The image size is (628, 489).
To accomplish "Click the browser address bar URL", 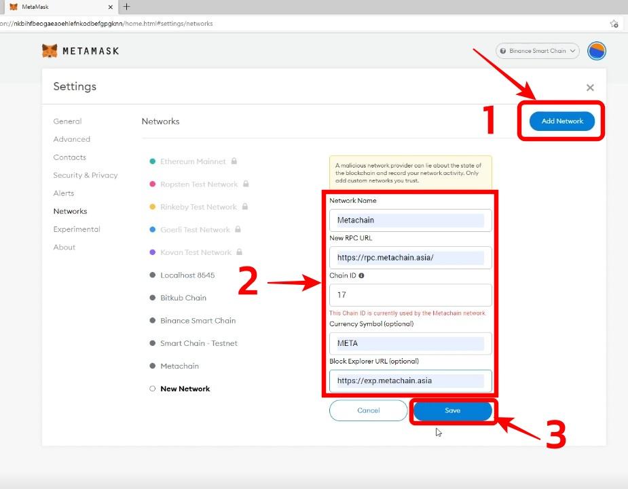I will (x=107, y=24).
